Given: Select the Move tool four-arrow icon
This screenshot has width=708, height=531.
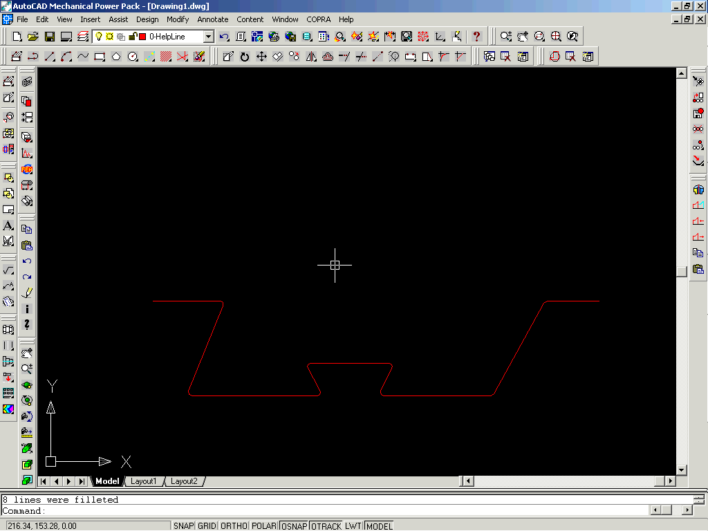Looking at the screenshot, I should (261, 57).
